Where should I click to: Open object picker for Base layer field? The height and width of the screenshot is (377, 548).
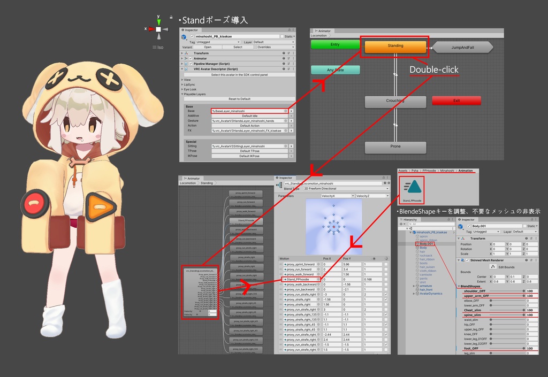click(286, 111)
